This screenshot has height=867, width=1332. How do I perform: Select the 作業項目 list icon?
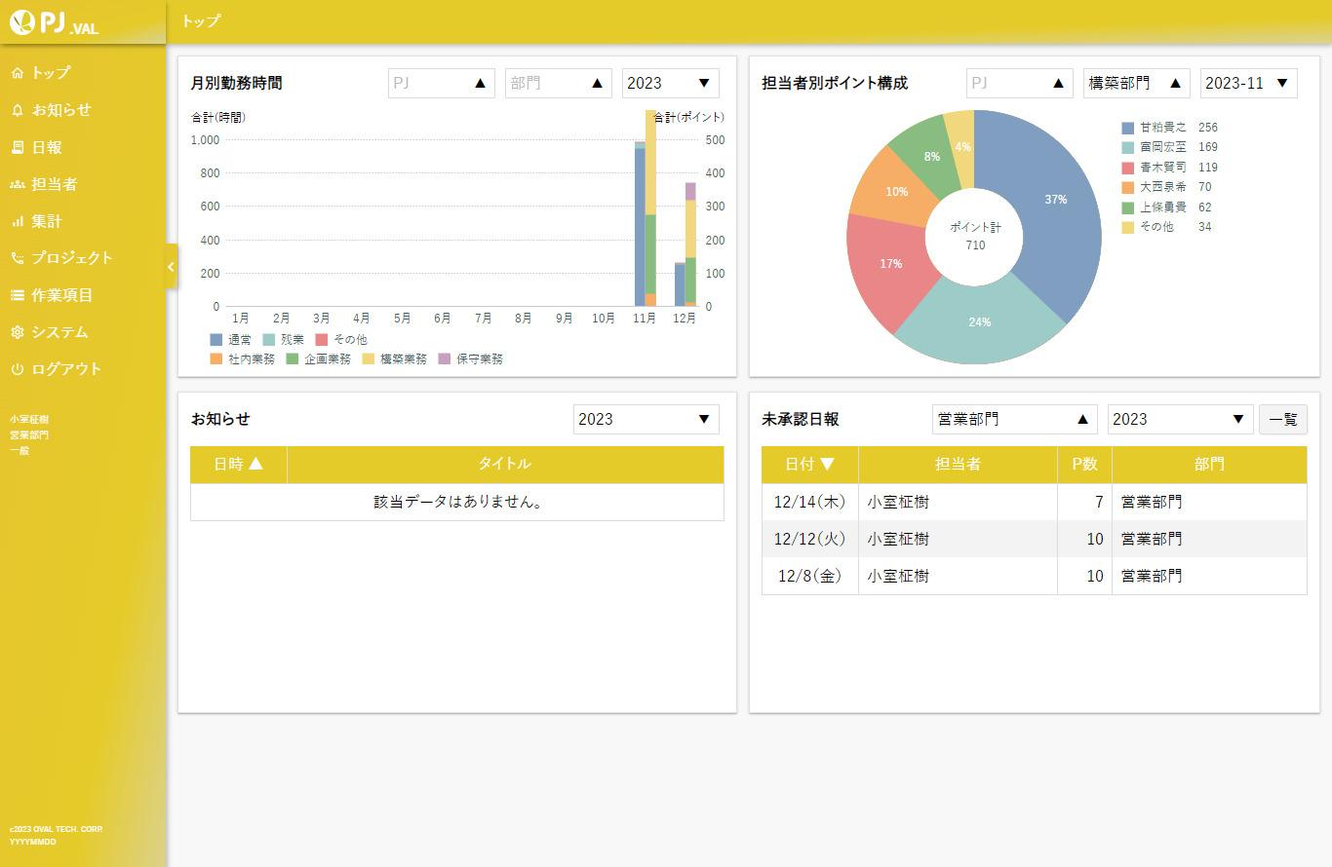[17, 295]
